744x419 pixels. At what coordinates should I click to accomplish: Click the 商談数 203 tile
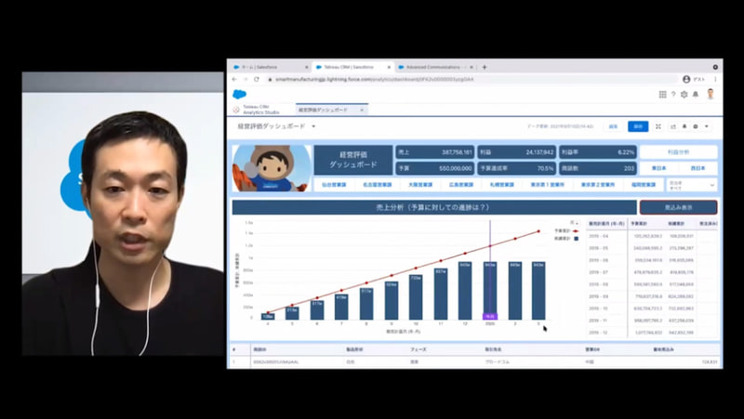(598, 168)
